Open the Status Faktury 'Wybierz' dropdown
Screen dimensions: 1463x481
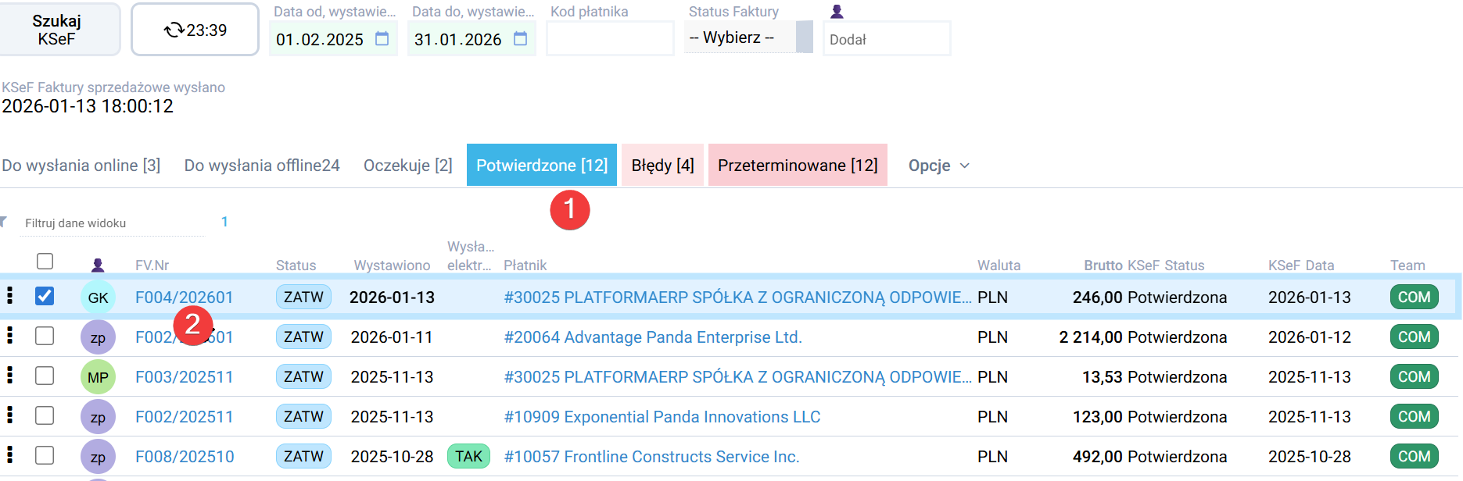click(x=741, y=37)
